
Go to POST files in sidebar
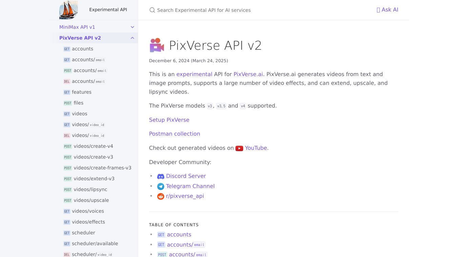pyautogui.click(x=74, y=103)
